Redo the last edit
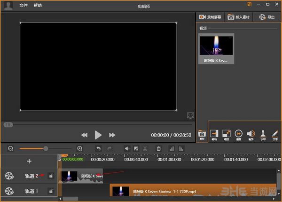Screen dimensions: 282x202 click(x=110, y=149)
